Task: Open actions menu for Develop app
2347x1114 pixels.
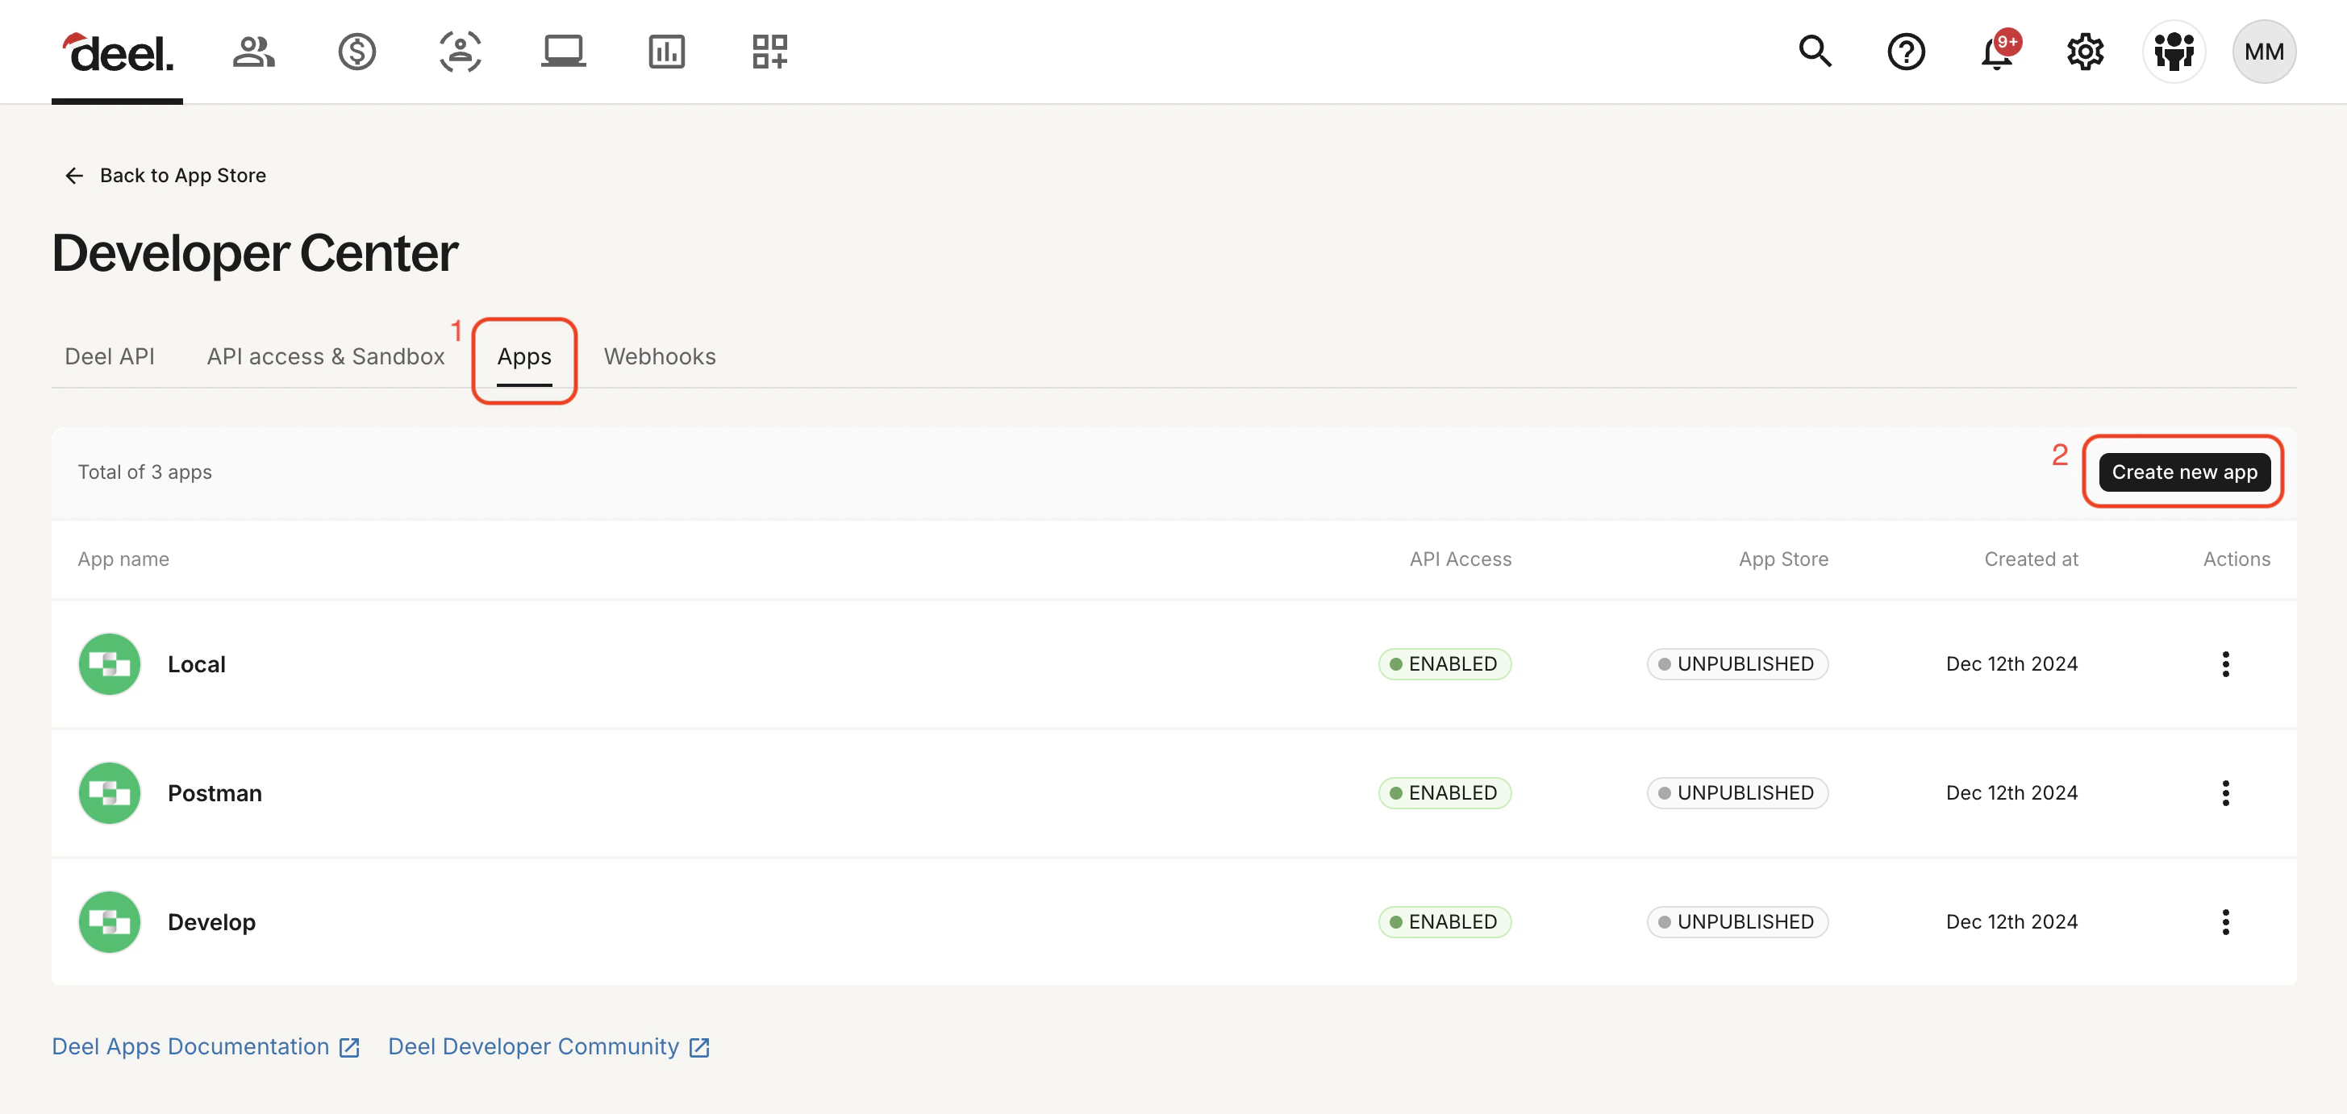Action: [x=2225, y=922]
